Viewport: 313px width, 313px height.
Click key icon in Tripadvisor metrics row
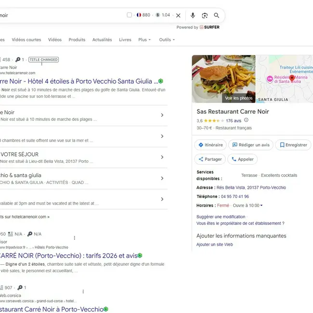[30, 234]
